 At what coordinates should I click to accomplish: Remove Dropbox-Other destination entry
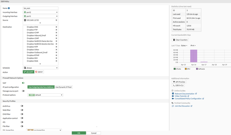56,50
